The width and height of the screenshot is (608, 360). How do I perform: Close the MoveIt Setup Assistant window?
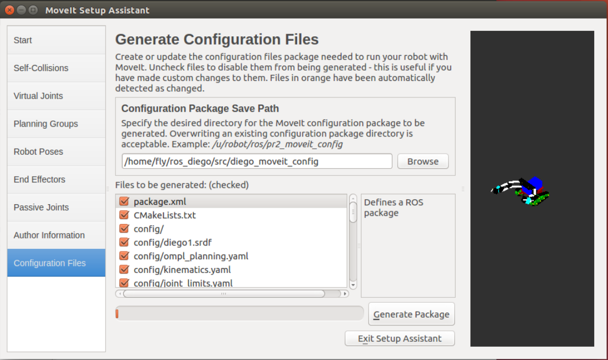point(10,10)
